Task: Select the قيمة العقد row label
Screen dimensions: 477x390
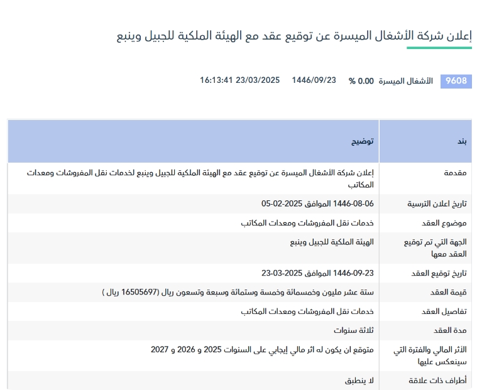Action: (x=450, y=293)
